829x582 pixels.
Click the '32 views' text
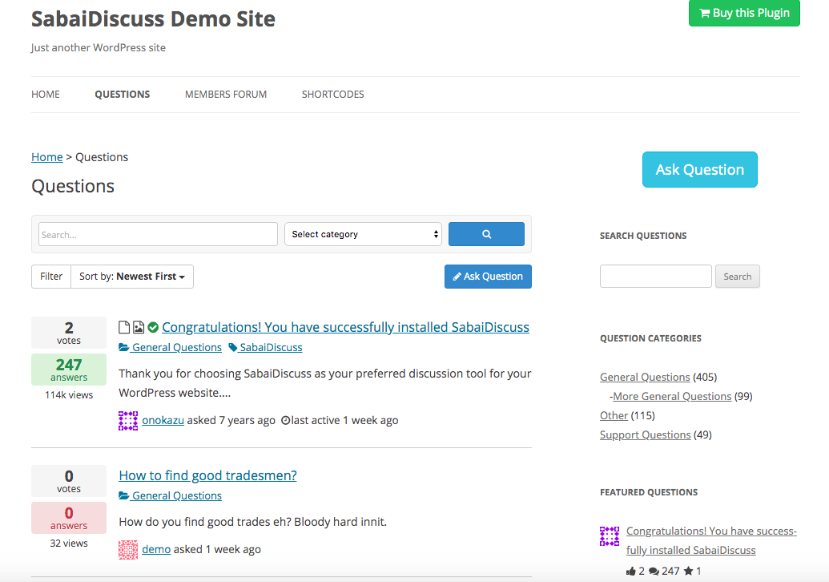(69, 544)
